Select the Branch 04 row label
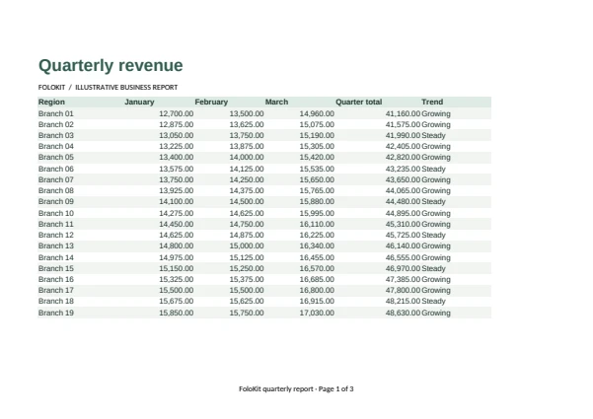The image size is (593, 419). (x=56, y=147)
